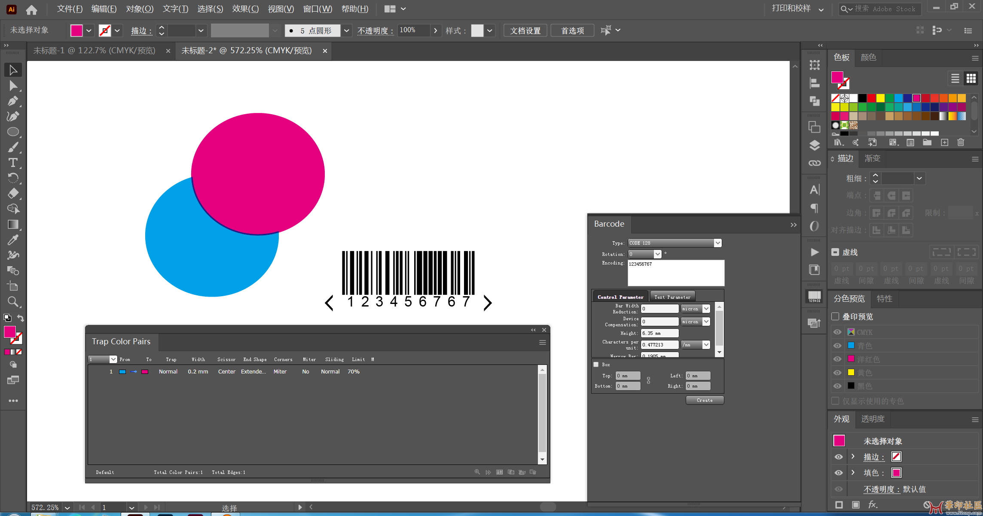Open the 效果(C) menu
This screenshot has height=516, width=983.
(x=245, y=9)
